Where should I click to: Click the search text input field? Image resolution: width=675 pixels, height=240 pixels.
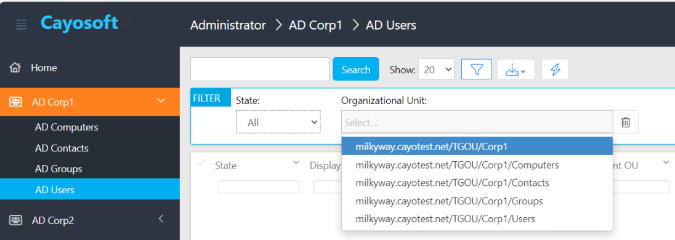(x=260, y=70)
